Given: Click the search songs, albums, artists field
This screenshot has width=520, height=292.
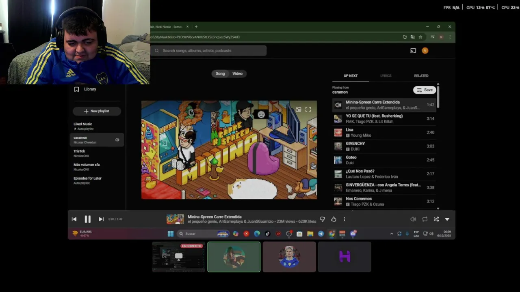Looking at the screenshot, I should (209, 51).
